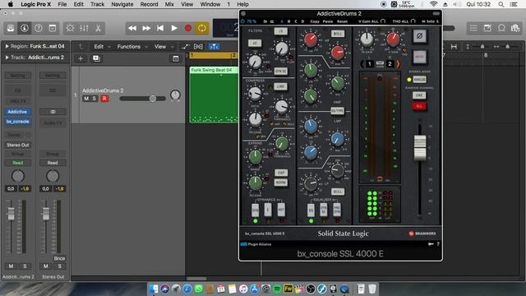Image resolution: width=526 pixels, height=296 pixels.
Task: Start playback with the Play button
Action: (x=174, y=28)
